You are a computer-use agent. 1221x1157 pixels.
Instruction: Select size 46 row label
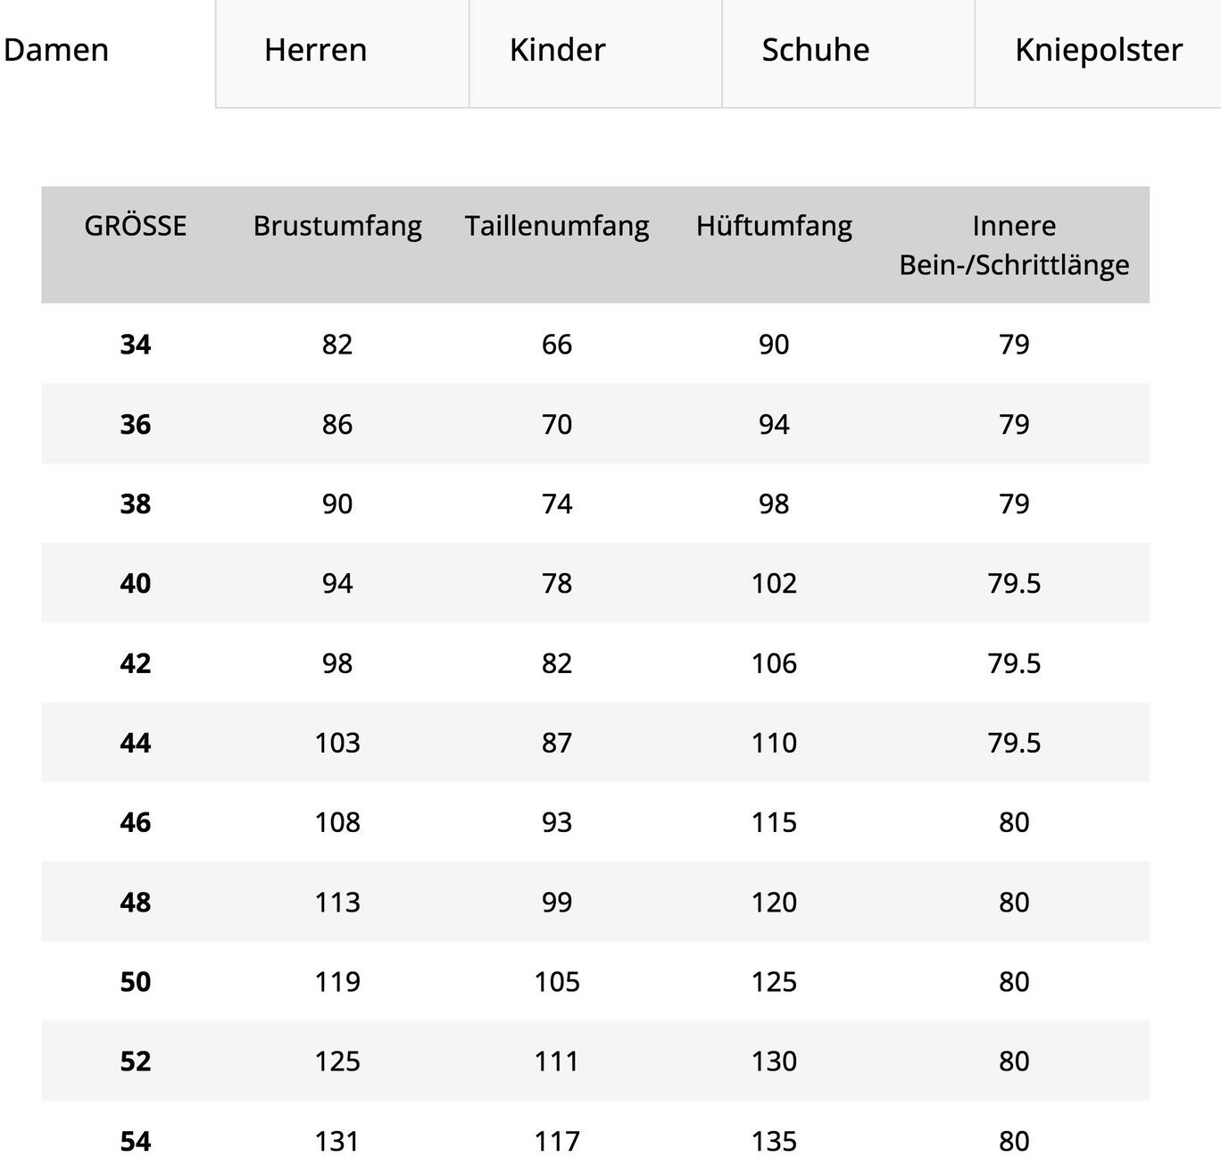click(136, 822)
